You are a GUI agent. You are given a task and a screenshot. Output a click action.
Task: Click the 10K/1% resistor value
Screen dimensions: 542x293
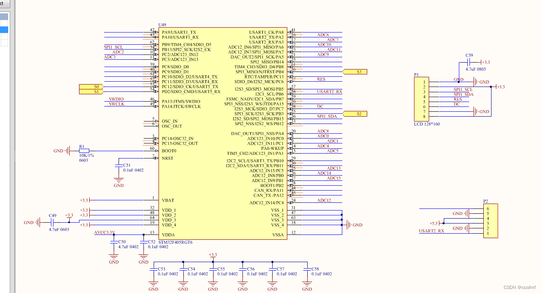coord(87,155)
